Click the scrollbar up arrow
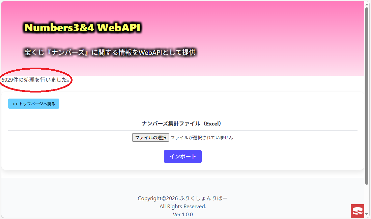 coord(367,4)
